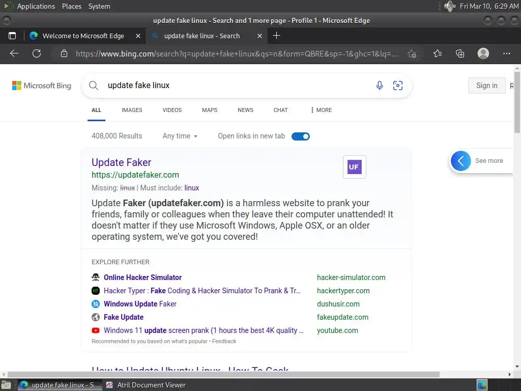Viewport: 521px width, 391px height.
Task: Click the hackertyper.com domain text
Action: click(343, 291)
